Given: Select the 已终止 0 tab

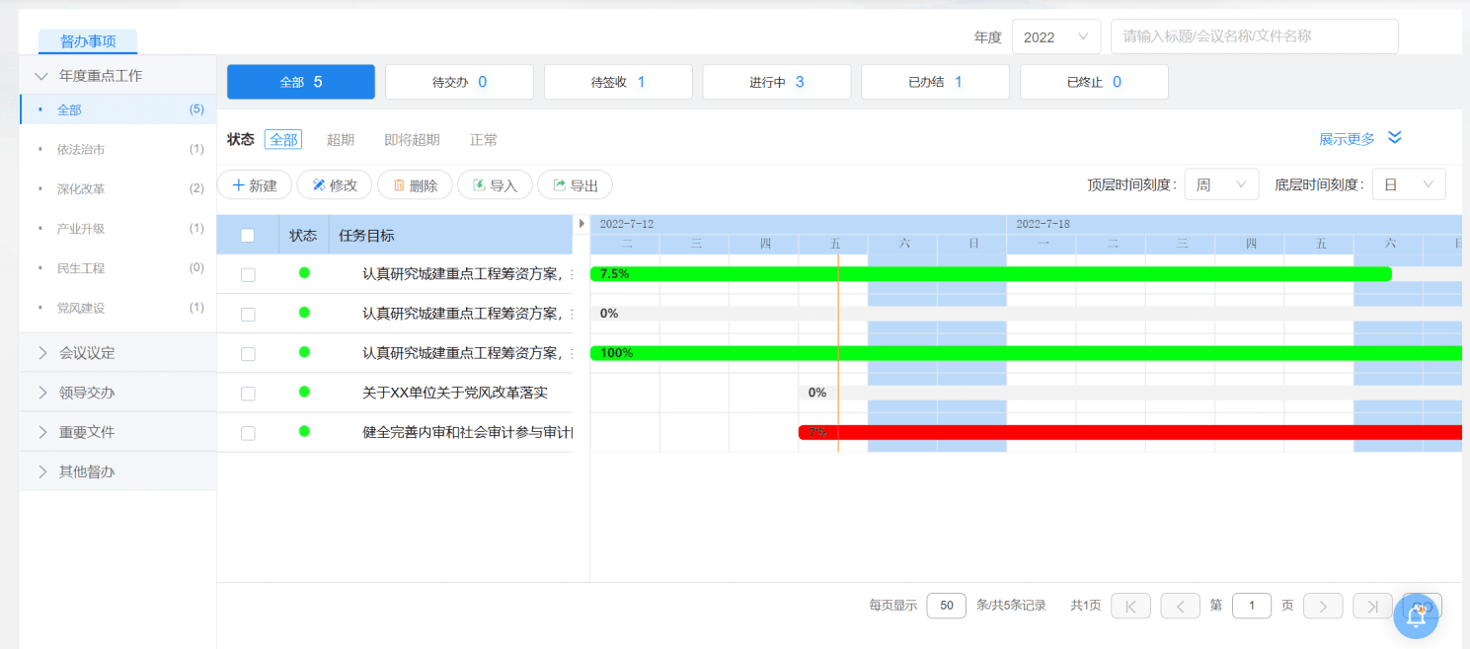Looking at the screenshot, I should pyautogui.click(x=1094, y=82).
